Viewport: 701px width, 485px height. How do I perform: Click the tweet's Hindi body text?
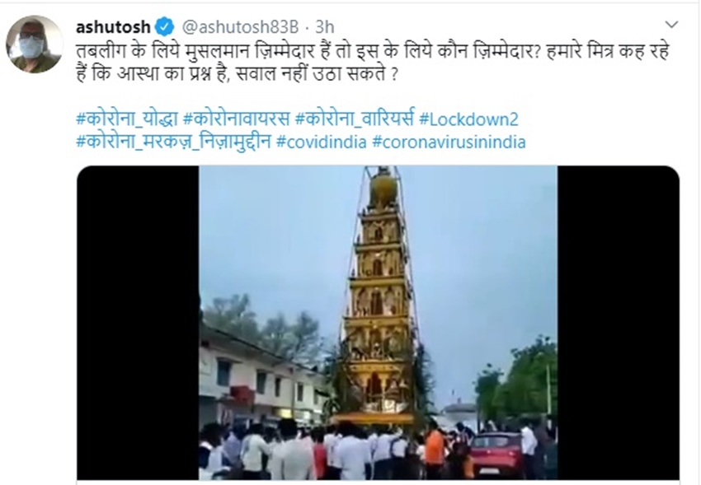[x=373, y=63]
